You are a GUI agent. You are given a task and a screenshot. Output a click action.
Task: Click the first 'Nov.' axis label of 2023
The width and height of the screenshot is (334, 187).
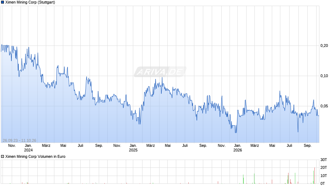tap(12, 146)
